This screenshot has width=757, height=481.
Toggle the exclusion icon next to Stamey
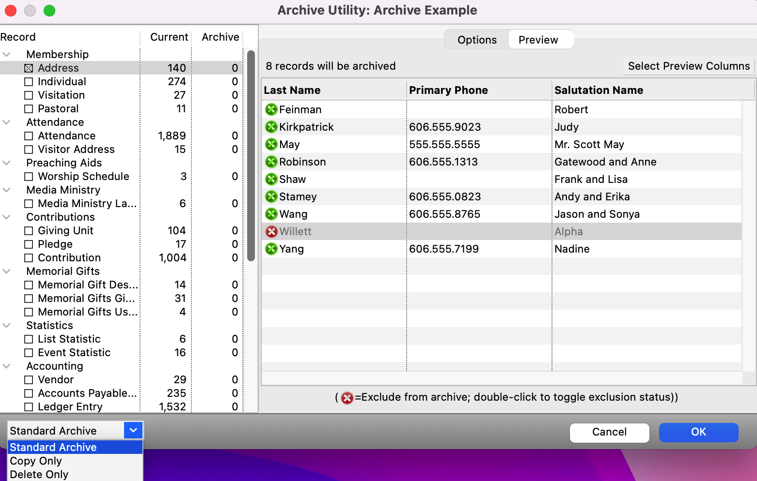(271, 196)
